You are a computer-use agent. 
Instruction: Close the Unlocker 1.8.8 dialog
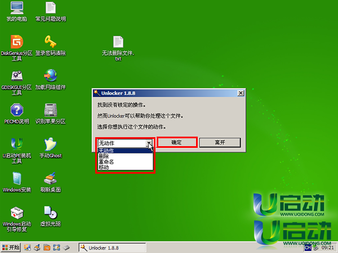coord(241,93)
